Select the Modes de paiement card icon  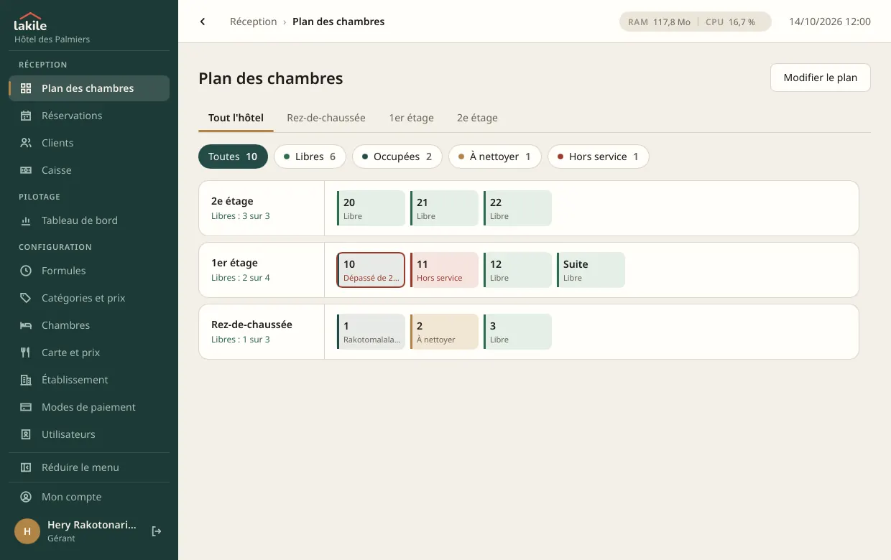point(26,407)
